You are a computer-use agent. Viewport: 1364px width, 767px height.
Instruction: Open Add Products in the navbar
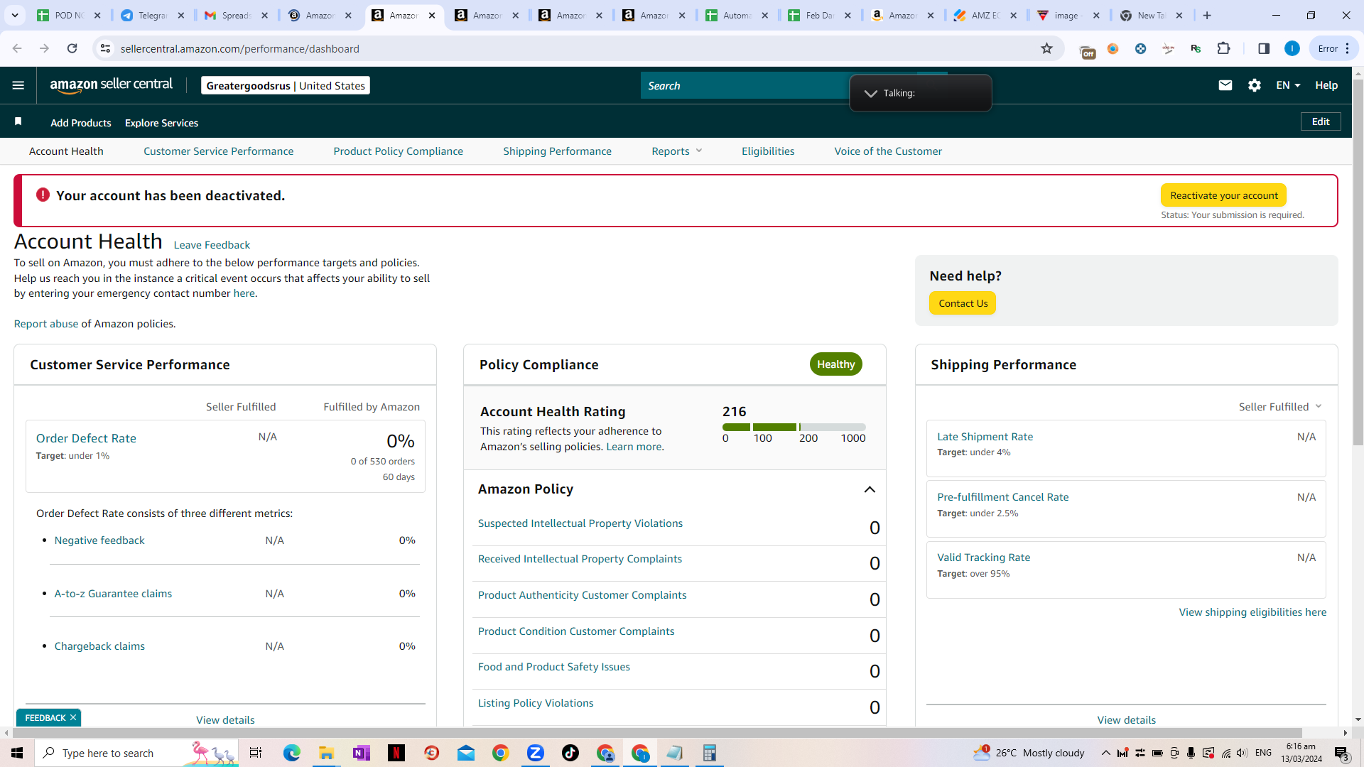(x=81, y=123)
